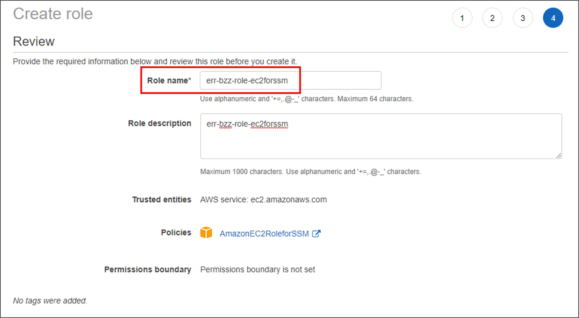Click the Review section heading
The height and width of the screenshot is (318, 579).
[34, 41]
